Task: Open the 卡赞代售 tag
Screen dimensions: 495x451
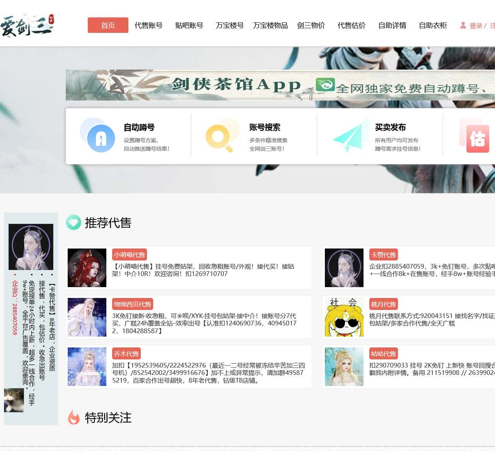Action: click(384, 255)
